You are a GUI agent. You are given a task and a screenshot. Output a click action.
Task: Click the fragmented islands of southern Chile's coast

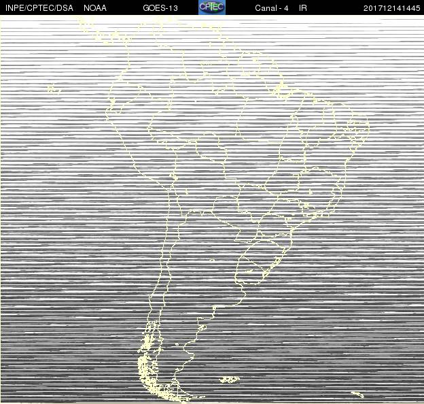tap(144, 364)
